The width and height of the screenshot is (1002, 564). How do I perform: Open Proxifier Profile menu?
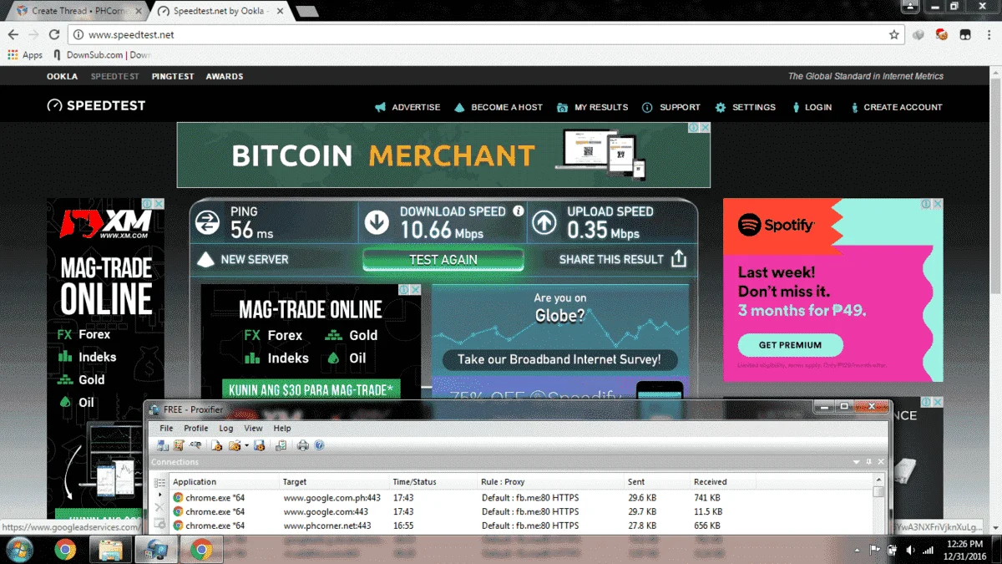coord(196,428)
